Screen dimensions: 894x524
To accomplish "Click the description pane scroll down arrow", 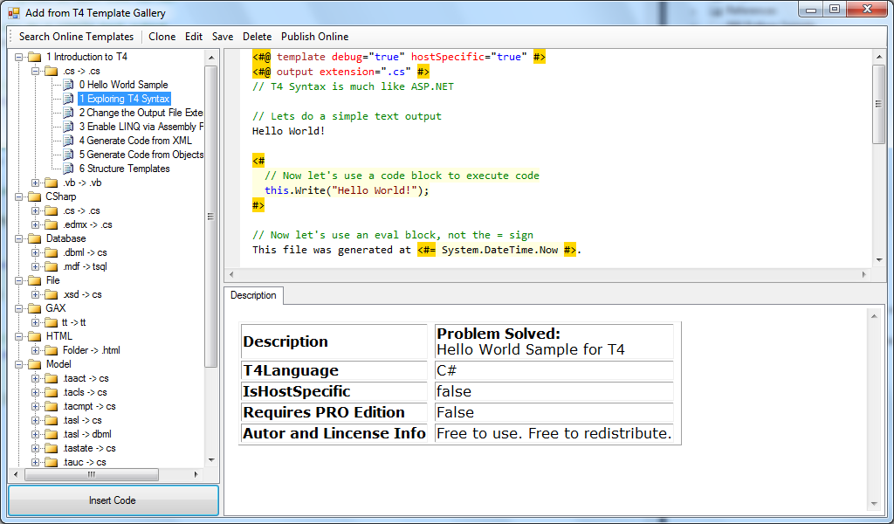I will [873, 504].
